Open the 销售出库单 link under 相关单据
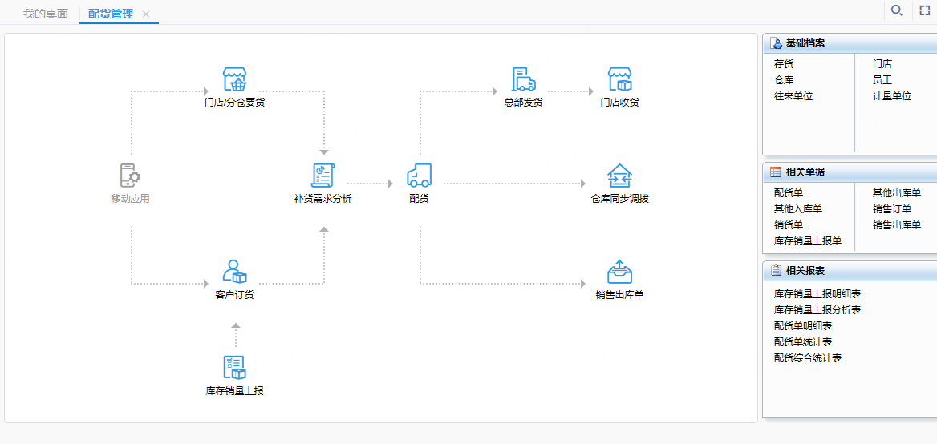The width and height of the screenshot is (937, 444). click(896, 225)
